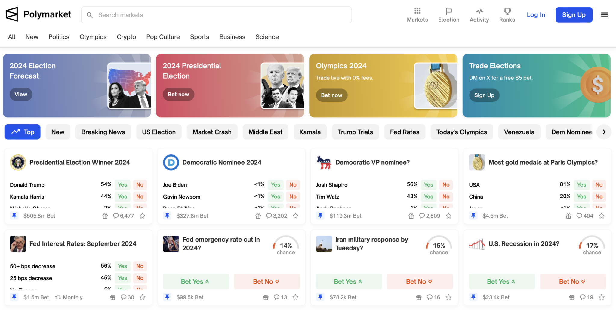This screenshot has width=616, height=310.
Task: Click pin icon on Presidential Election Winner card
Action: (x=14, y=215)
